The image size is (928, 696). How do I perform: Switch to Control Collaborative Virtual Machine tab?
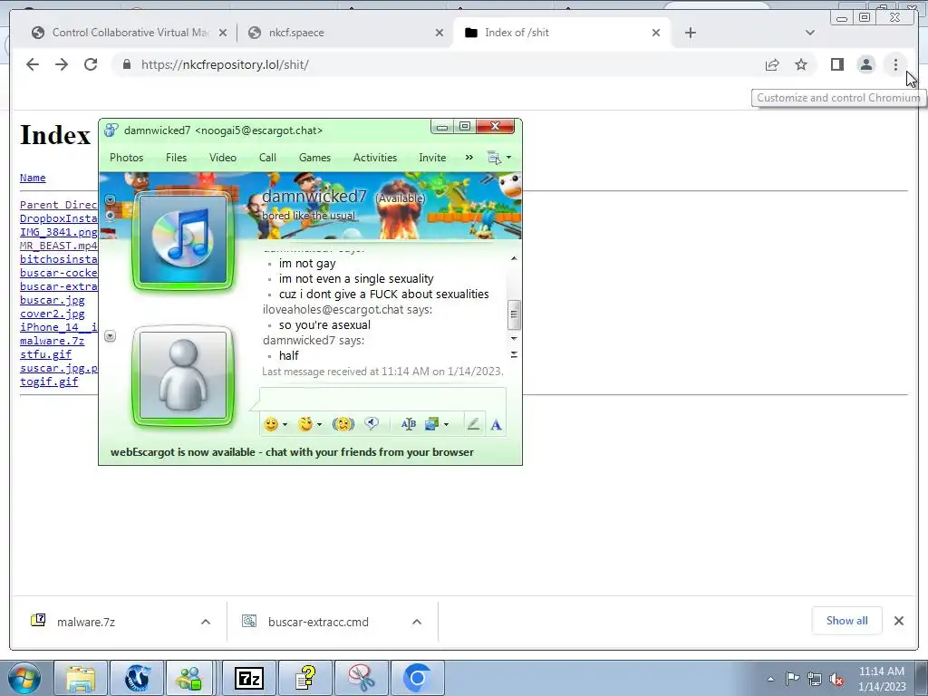[129, 33]
